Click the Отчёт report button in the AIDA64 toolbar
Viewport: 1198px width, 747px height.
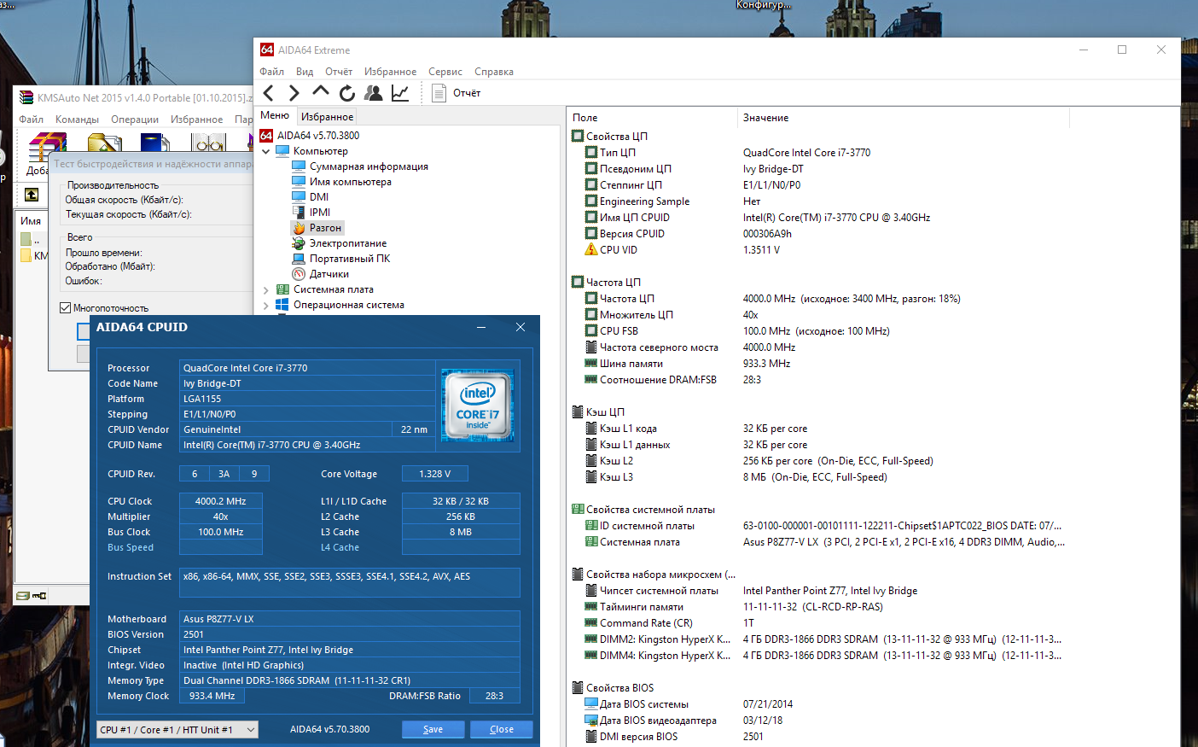click(457, 93)
